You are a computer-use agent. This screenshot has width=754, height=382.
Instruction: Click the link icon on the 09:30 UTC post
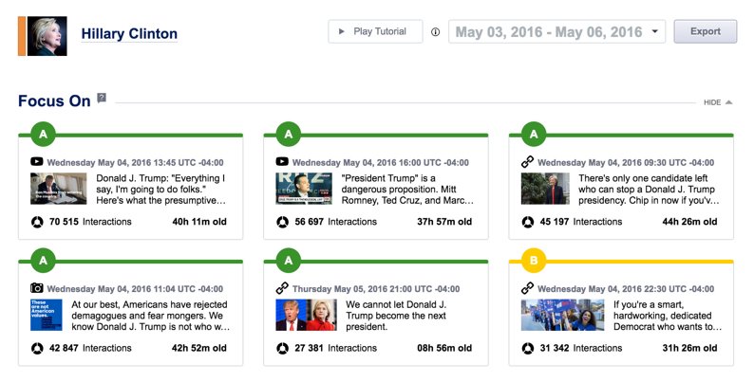coord(527,162)
